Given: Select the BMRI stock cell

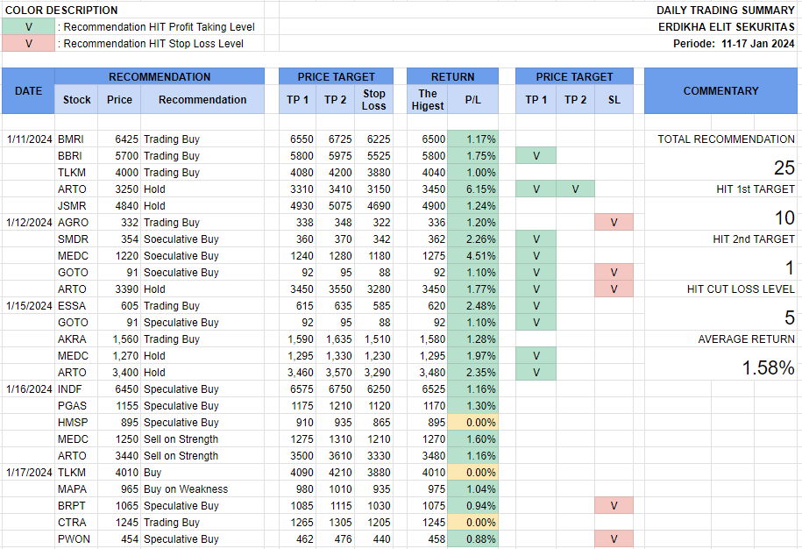Looking at the screenshot, I should tap(72, 139).
